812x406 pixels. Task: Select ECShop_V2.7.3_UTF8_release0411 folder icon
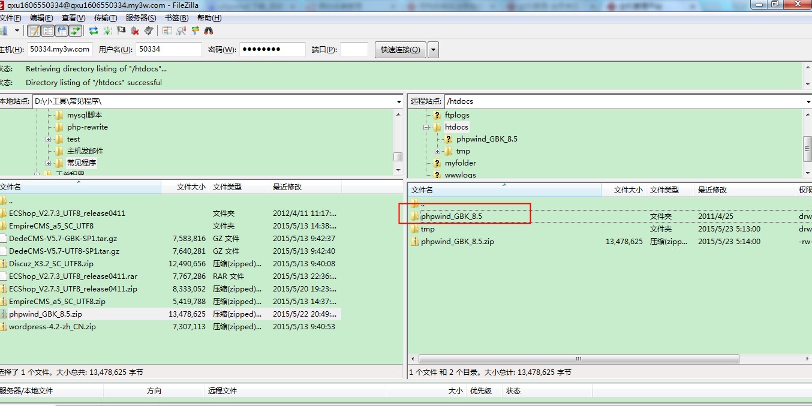[4, 213]
